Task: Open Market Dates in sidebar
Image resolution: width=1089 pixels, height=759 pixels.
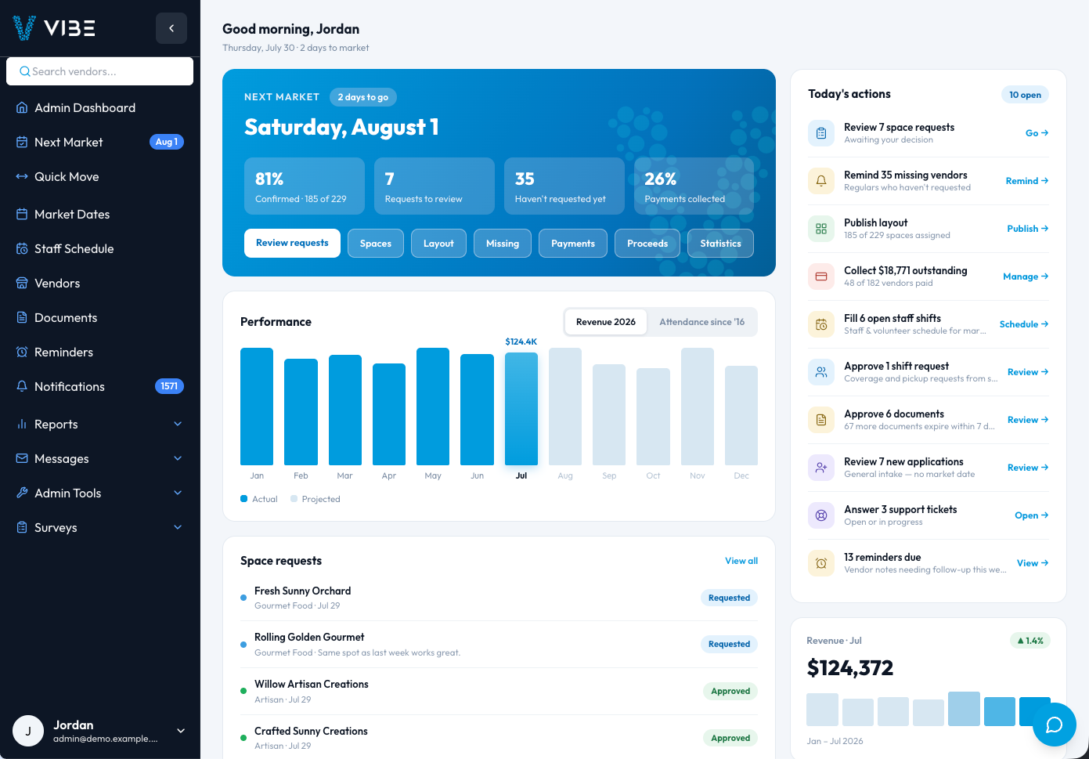Action: click(x=100, y=215)
